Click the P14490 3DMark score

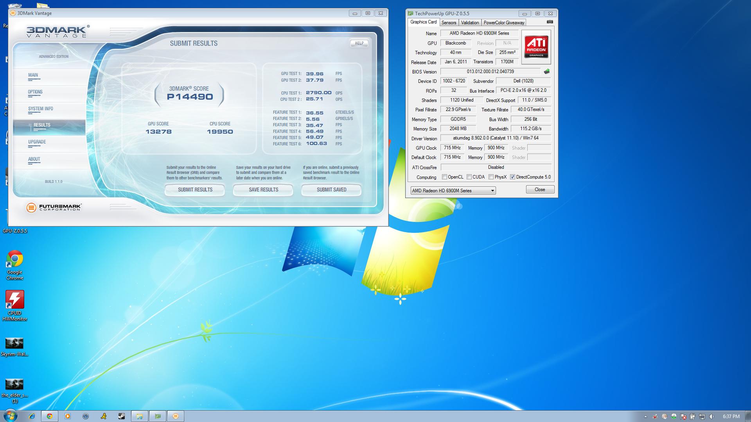(190, 97)
